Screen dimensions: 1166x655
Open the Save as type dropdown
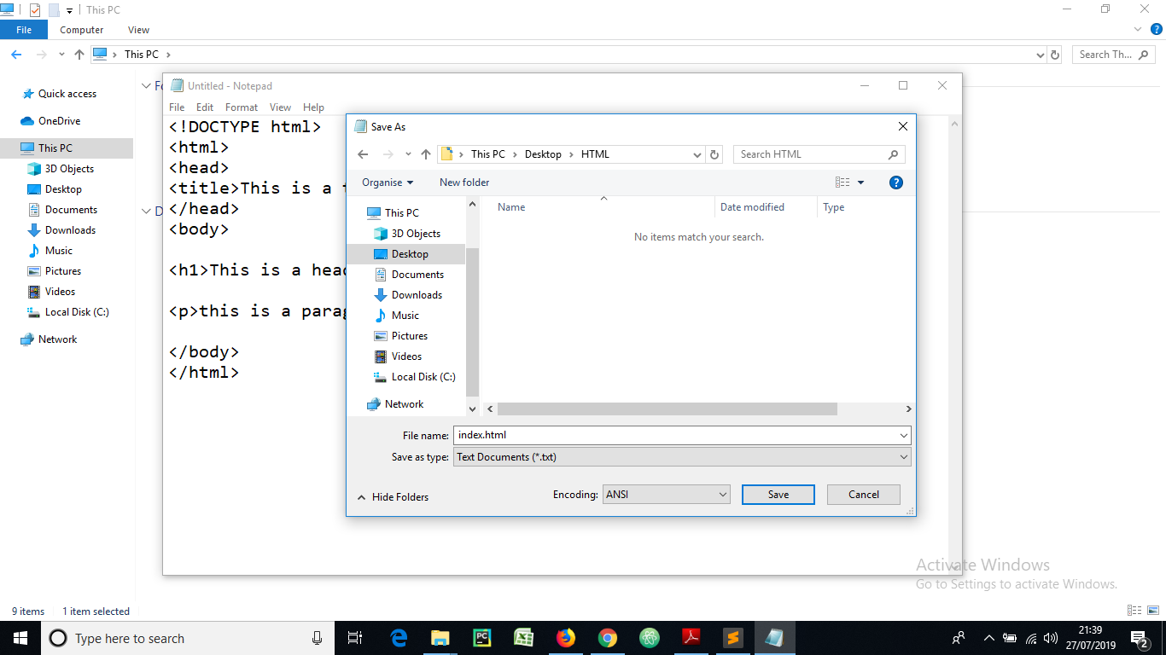(682, 457)
